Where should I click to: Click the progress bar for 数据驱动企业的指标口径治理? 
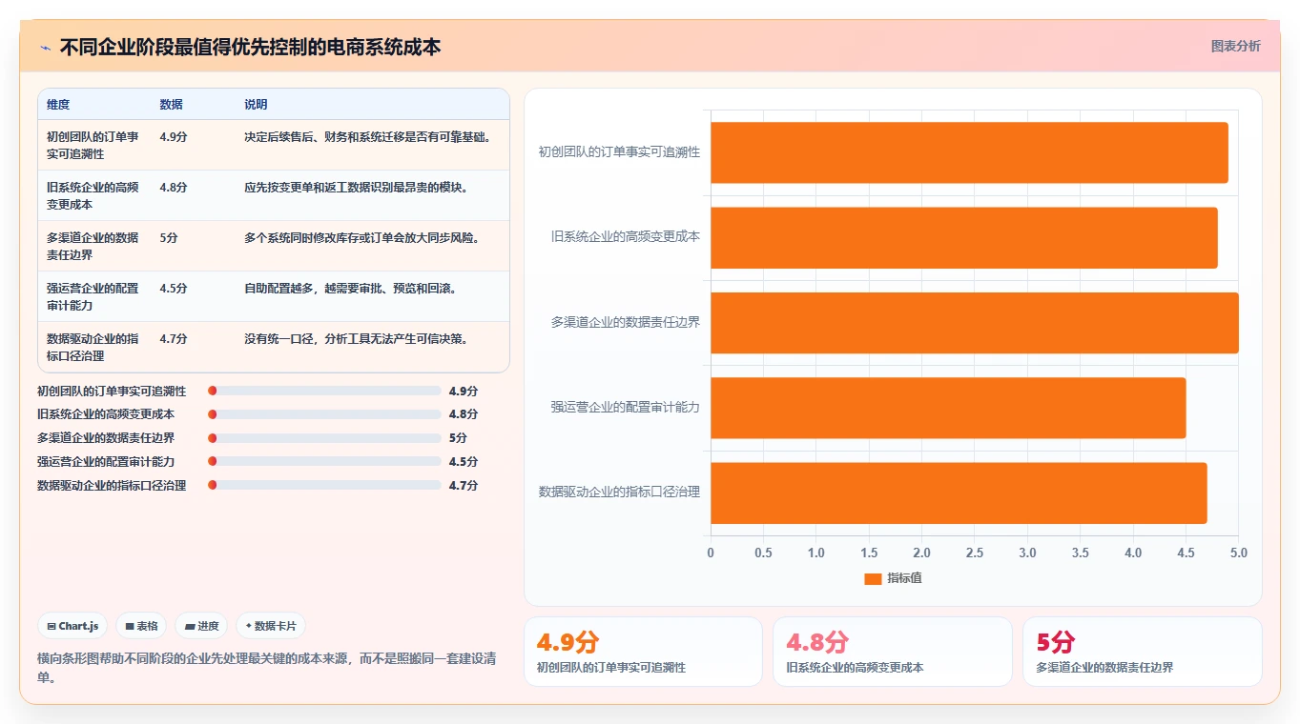point(324,486)
